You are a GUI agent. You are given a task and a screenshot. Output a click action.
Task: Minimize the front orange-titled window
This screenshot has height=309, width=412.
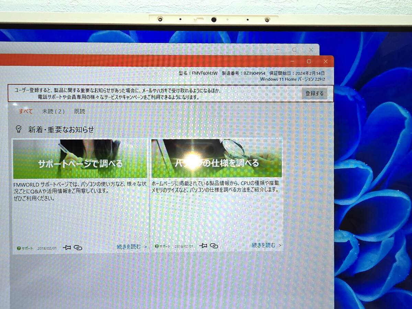point(292,61)
